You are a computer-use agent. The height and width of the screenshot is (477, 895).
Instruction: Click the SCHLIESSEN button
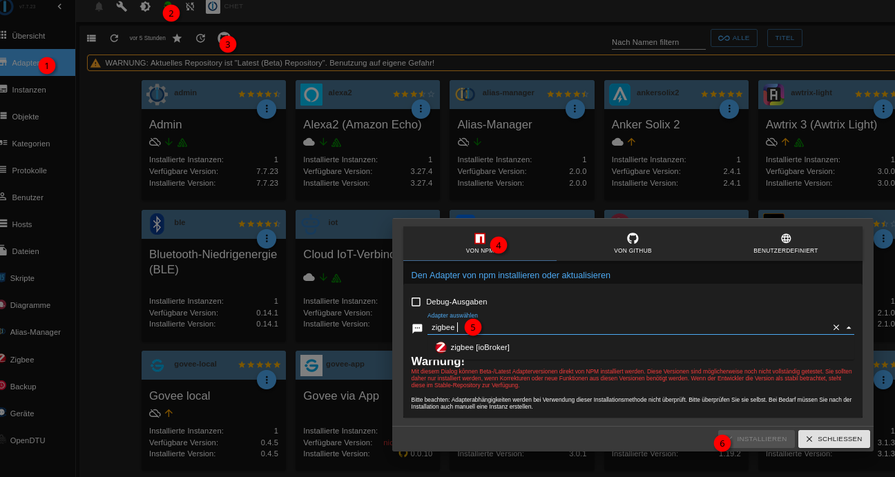point(834,439)
